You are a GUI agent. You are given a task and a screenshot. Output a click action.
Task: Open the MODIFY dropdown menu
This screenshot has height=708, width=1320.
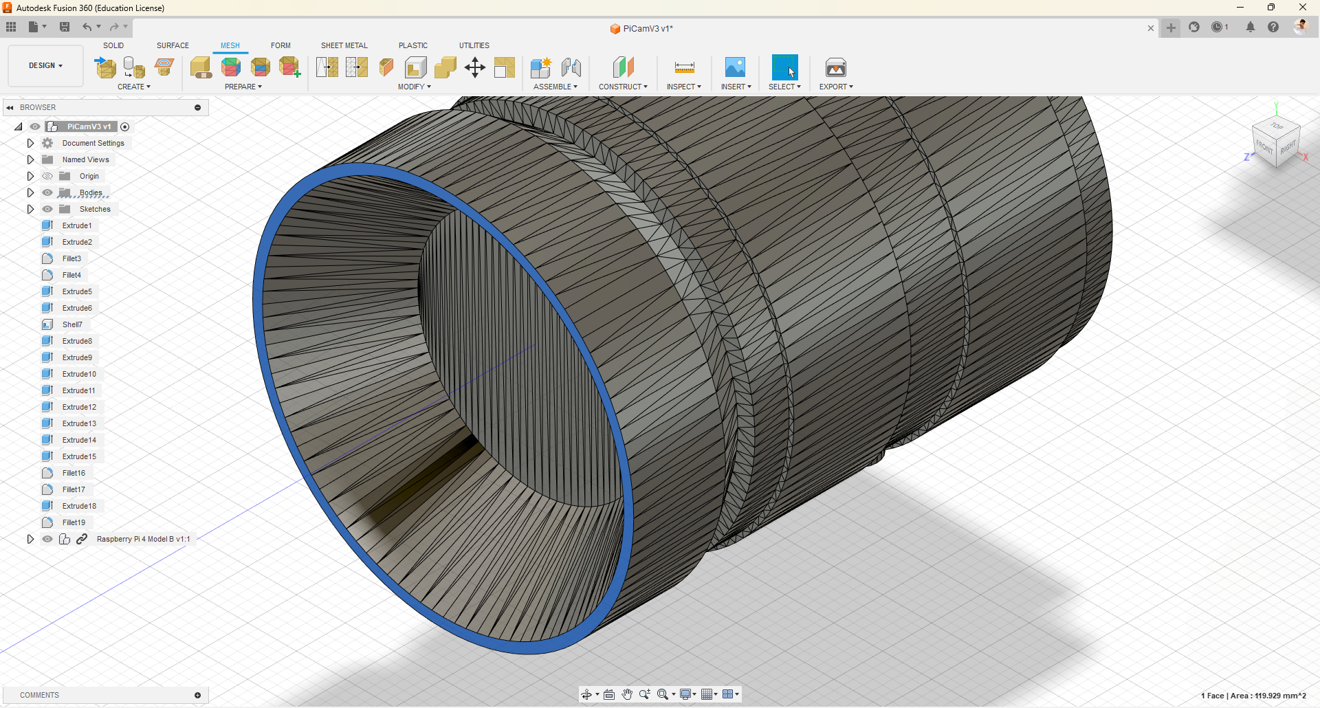click(415, 87)
